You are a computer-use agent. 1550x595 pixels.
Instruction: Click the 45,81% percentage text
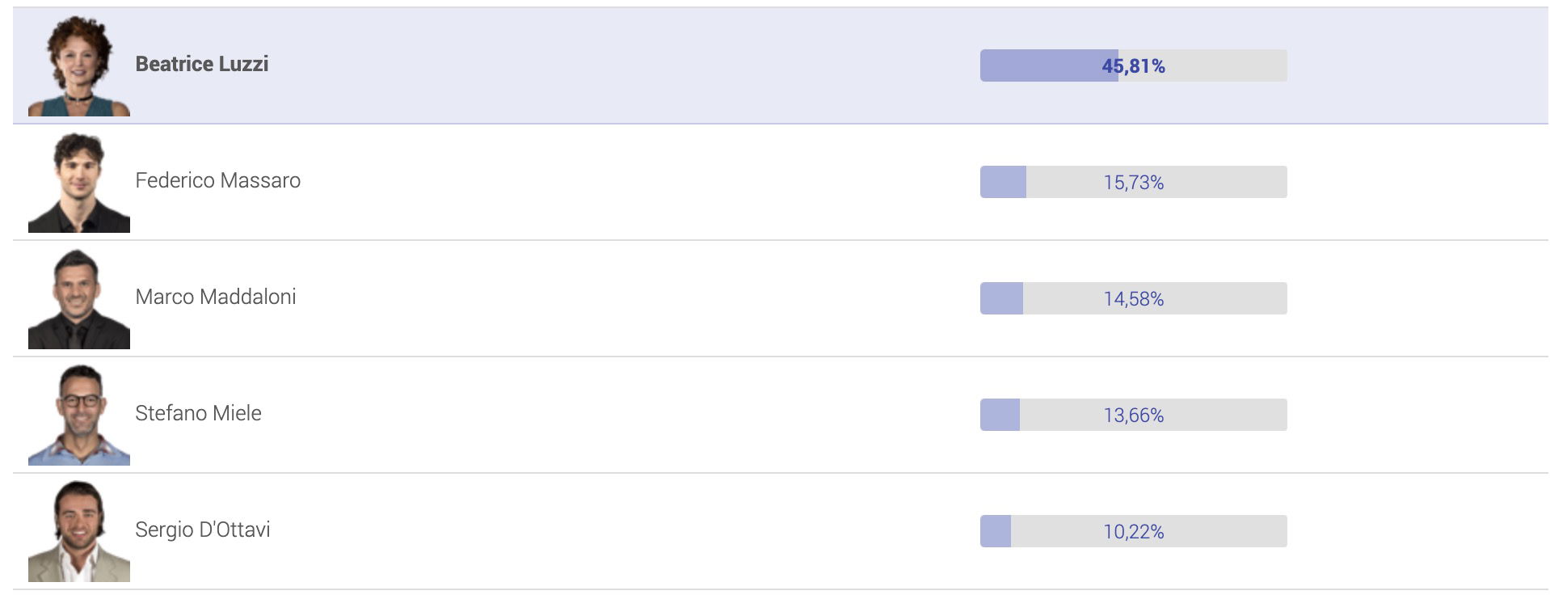coord(1134,66)
